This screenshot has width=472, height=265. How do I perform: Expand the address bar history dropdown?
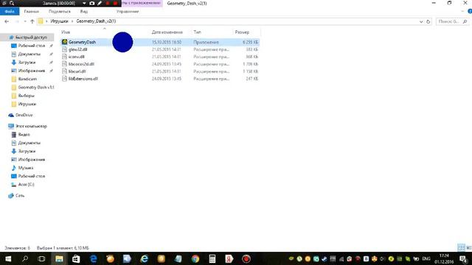[x=421, y=21]
